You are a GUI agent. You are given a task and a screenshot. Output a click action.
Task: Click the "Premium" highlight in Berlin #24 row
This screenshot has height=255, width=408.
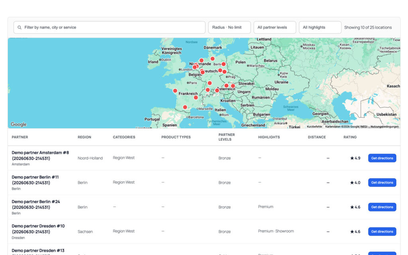pyautogui.click(x=266, y=207)
